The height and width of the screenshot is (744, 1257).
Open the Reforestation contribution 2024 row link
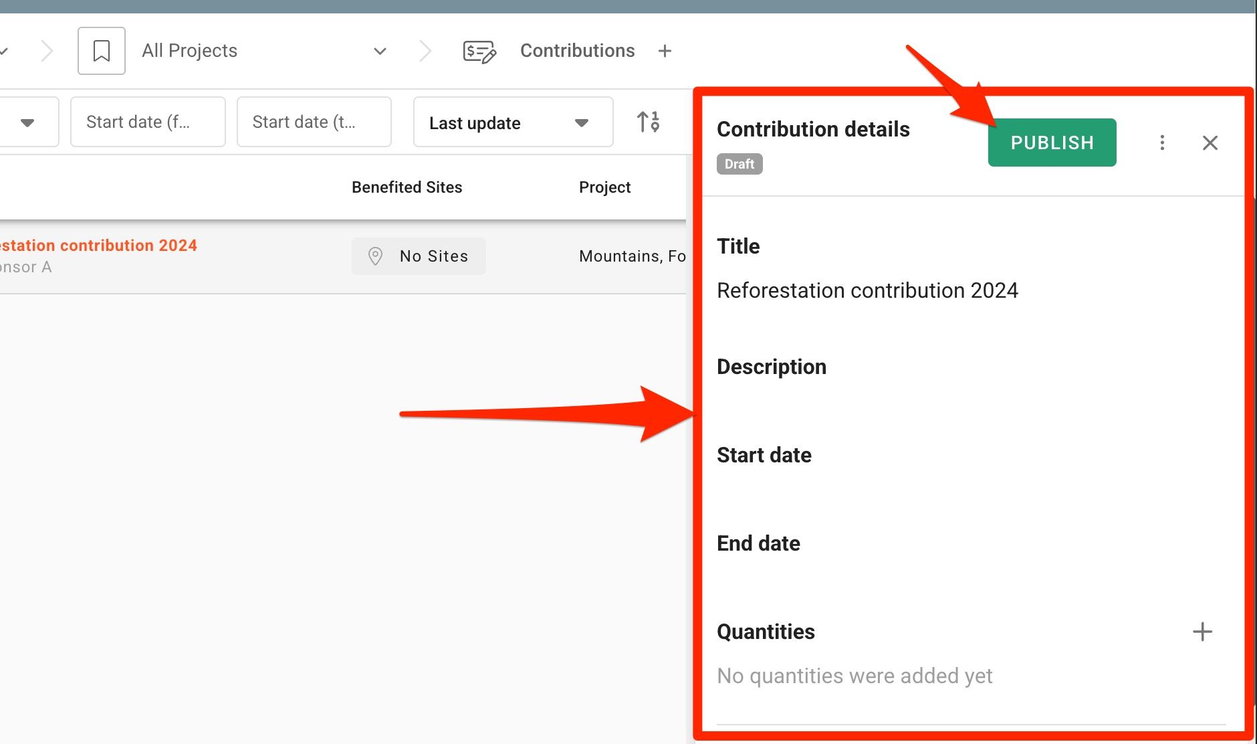point(98,246)
